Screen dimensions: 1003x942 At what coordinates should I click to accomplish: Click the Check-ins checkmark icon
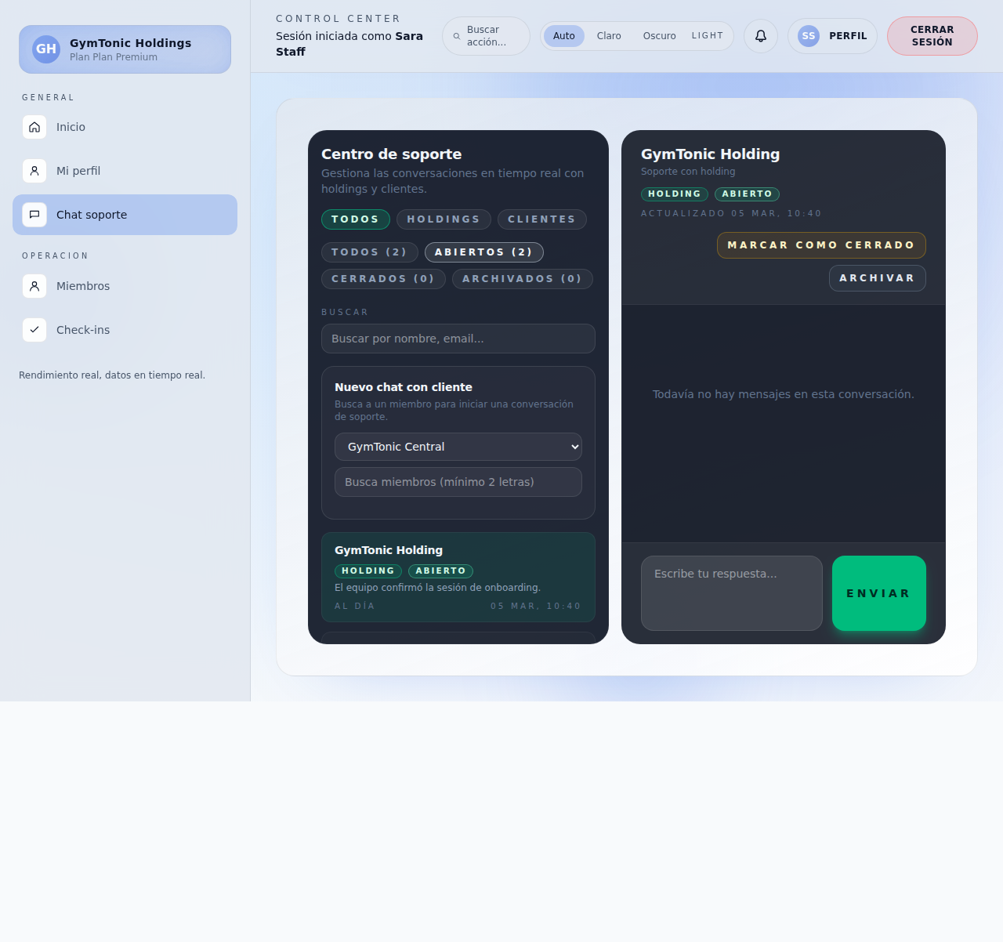tap(34, 330)
